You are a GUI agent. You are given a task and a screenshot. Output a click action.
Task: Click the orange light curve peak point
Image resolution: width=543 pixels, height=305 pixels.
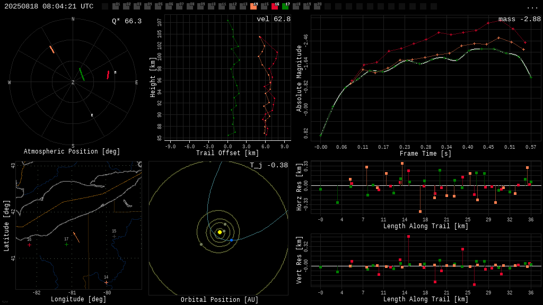[498, 38]
